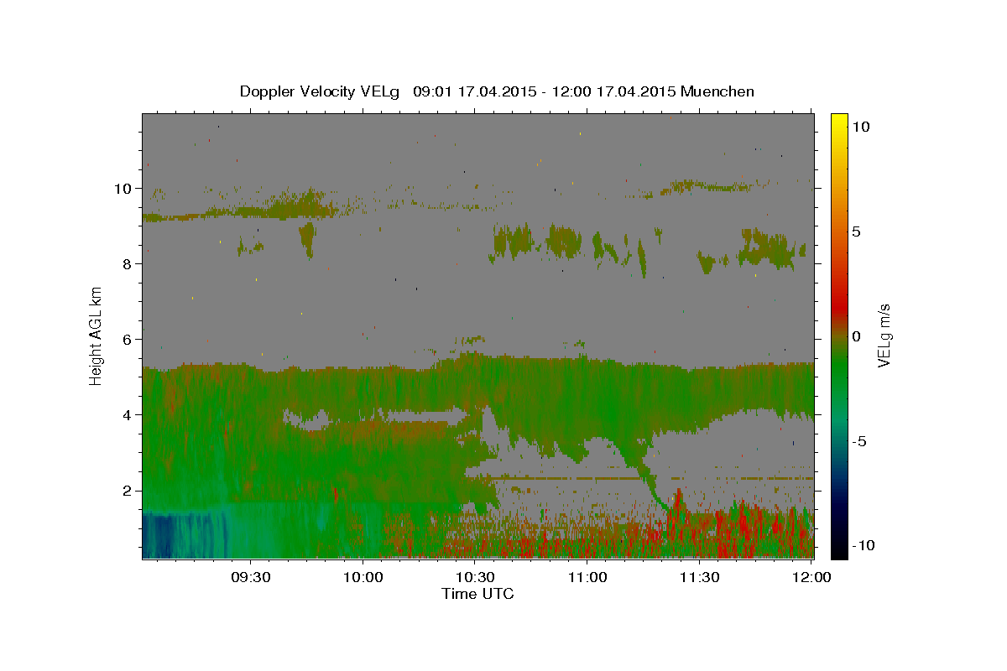Click the yellow top of the colorbar
The height and width of the screenshot is (671, 1007).
[x=839, y=122]
